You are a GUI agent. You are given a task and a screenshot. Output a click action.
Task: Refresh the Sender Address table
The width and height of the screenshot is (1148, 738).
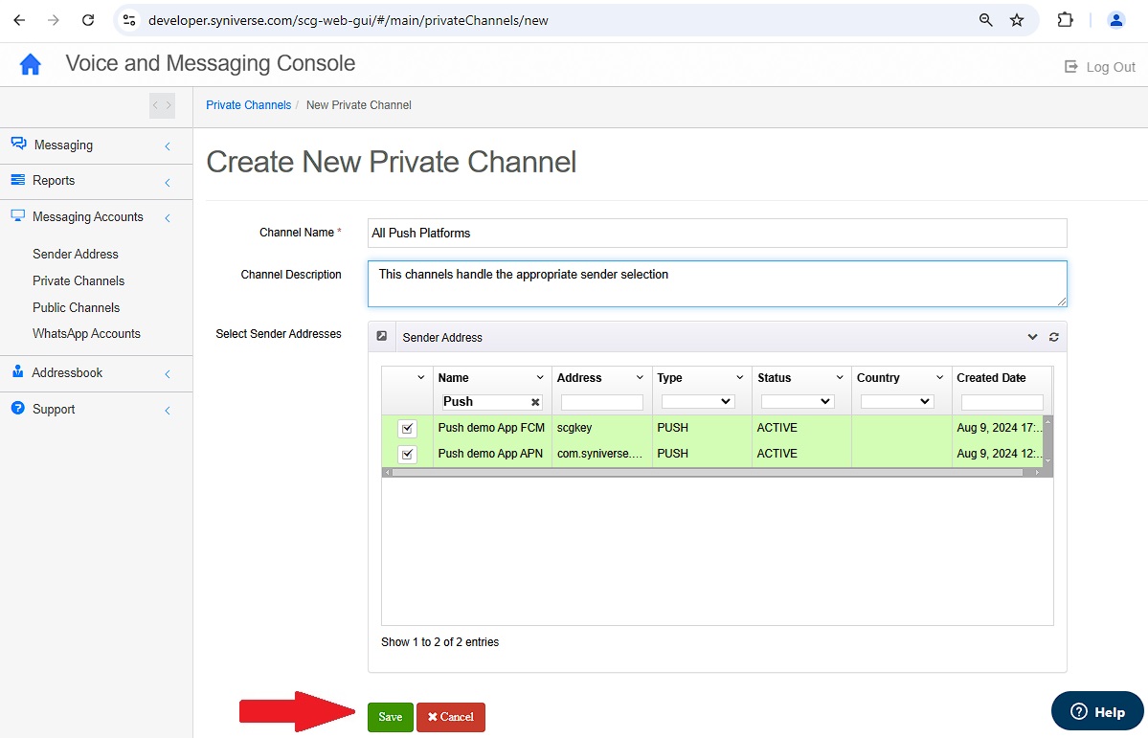coord(1053,337)
